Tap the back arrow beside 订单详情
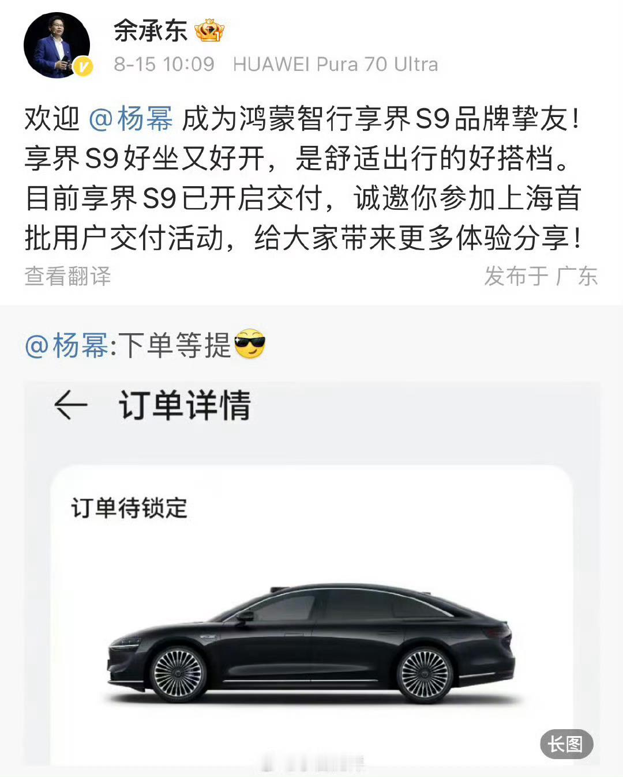Image resolution: width=623 pixels, height=777 pixels. 70,405
